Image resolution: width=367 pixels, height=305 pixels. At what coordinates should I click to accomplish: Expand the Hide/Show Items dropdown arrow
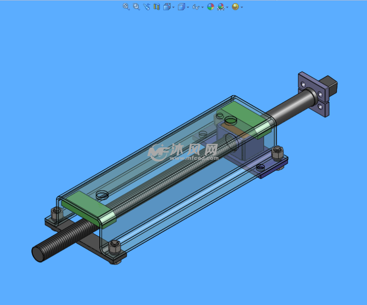click(202, 7)
